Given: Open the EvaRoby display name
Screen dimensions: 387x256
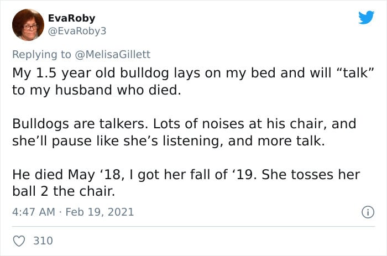Looking at the screenshot, I should click(71, 18).
